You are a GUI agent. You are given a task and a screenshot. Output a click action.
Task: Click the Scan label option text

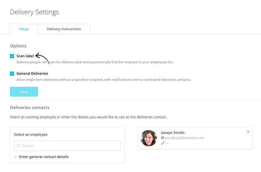25,56
